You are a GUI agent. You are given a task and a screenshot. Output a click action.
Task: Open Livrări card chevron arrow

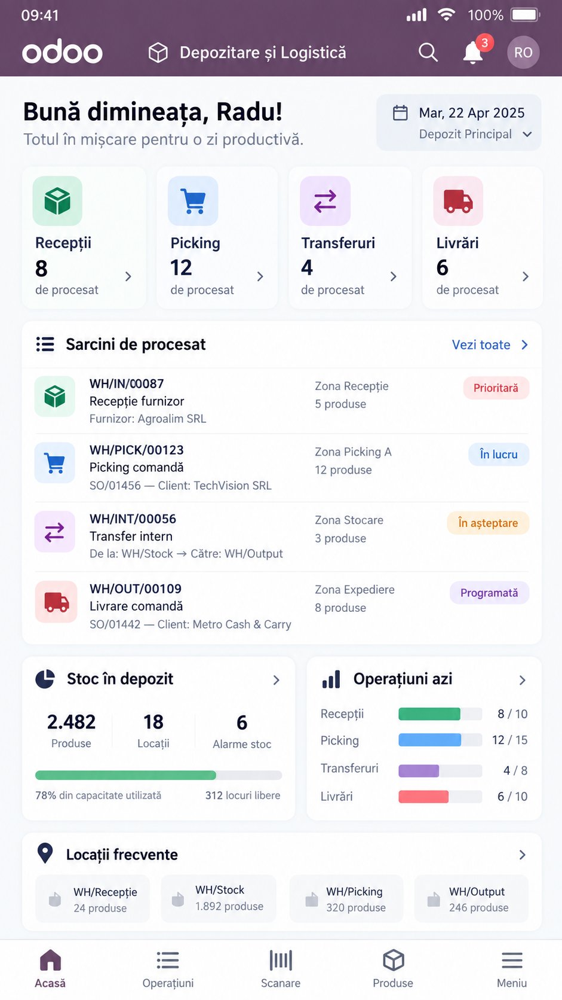(x=526, y=276)
